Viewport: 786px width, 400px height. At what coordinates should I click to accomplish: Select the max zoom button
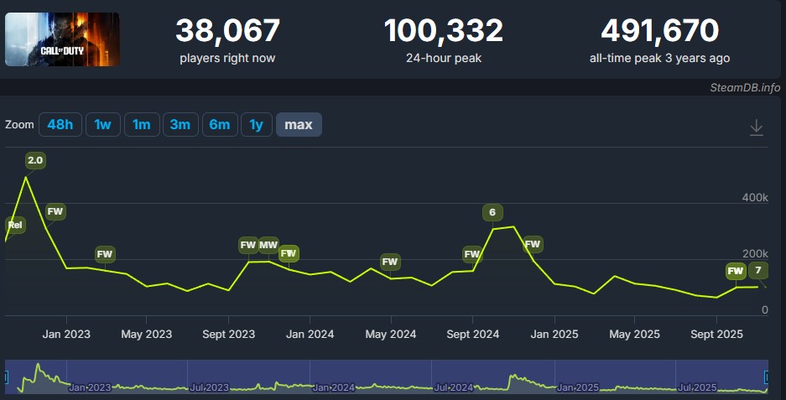pyautogui.click(x=298, y=125)
